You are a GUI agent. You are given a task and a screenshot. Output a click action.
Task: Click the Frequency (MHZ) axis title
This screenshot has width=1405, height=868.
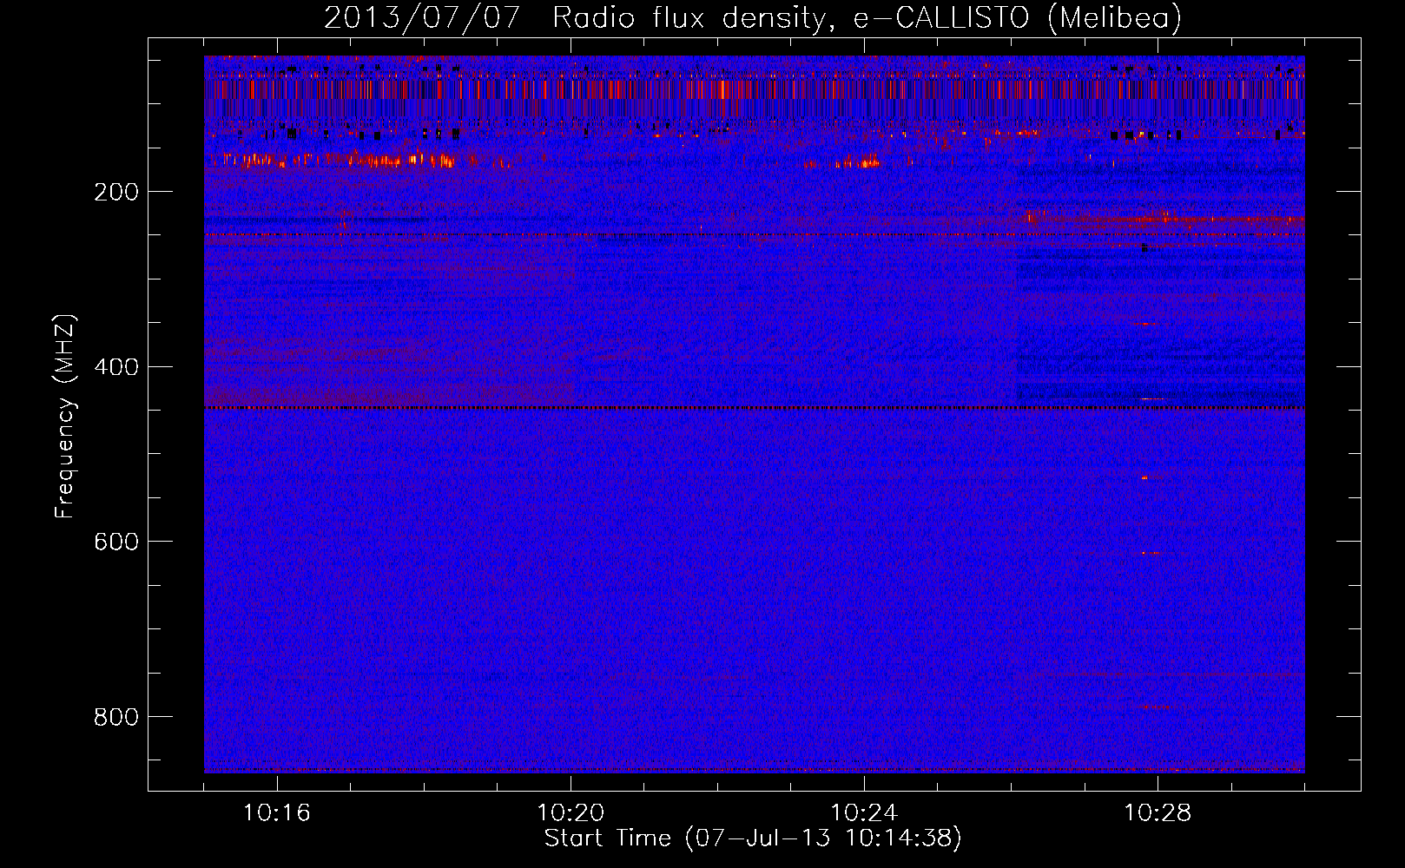pos(65,416)
